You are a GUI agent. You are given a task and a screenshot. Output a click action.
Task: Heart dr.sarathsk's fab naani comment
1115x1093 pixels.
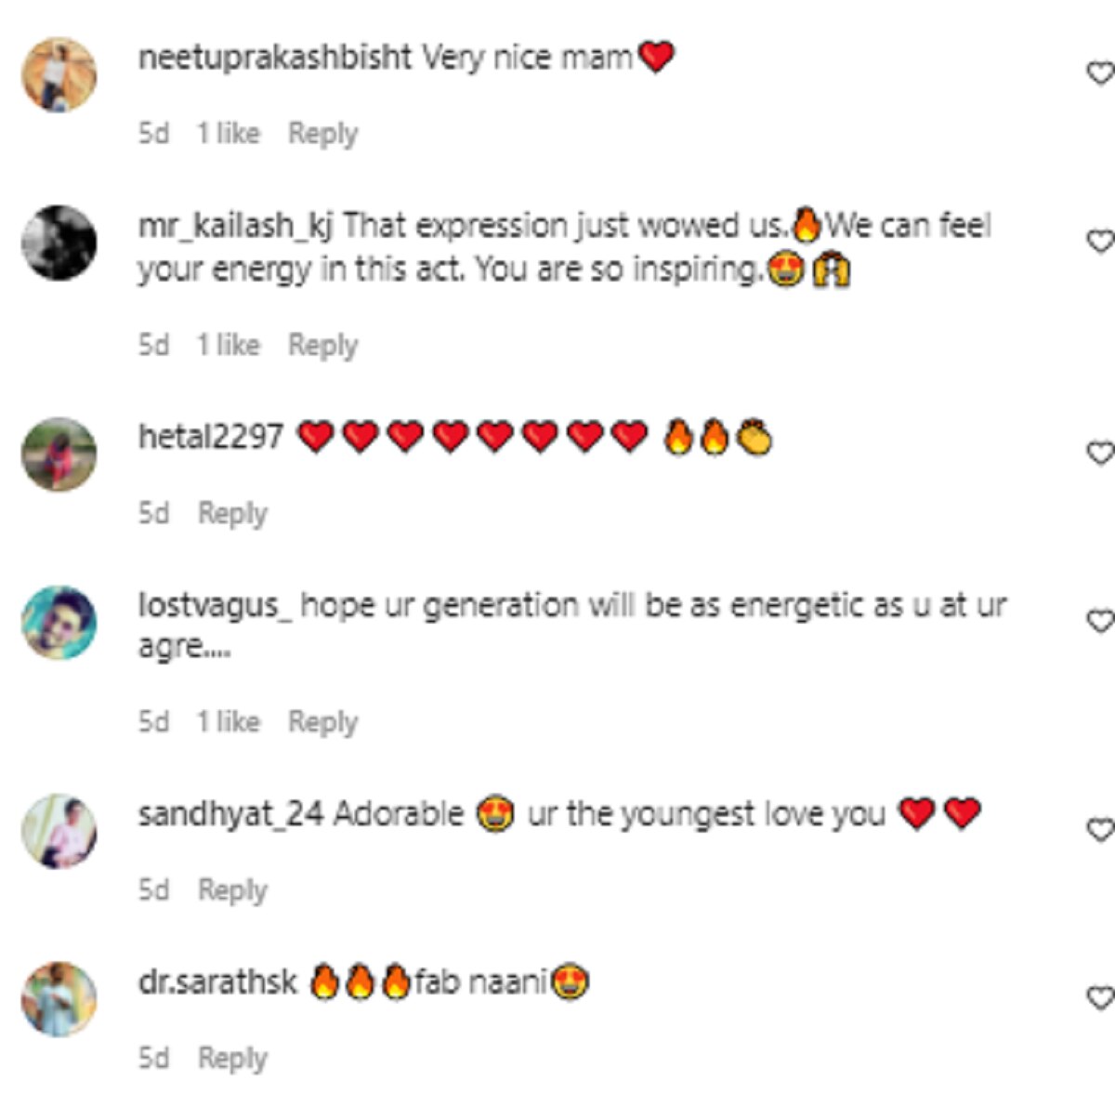click(1100, 997)
